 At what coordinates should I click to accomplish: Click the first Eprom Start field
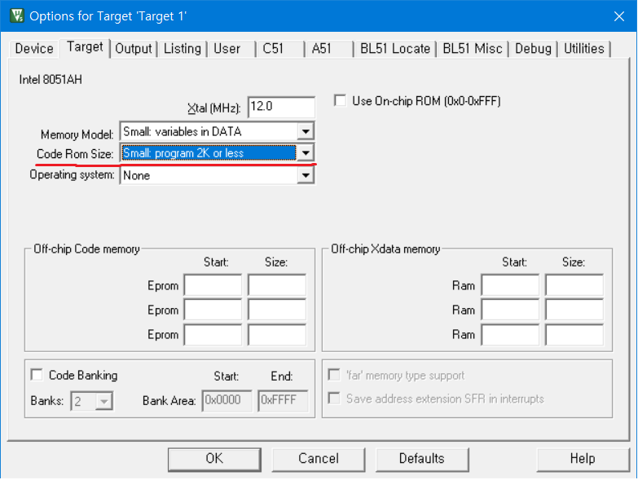click(x=213, y=285)
